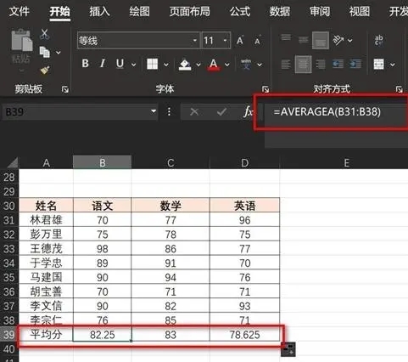The height and width of the screenshot is (362, 408).
Task: Click the phonetic guide wén icon
Action: click(246, 65)
